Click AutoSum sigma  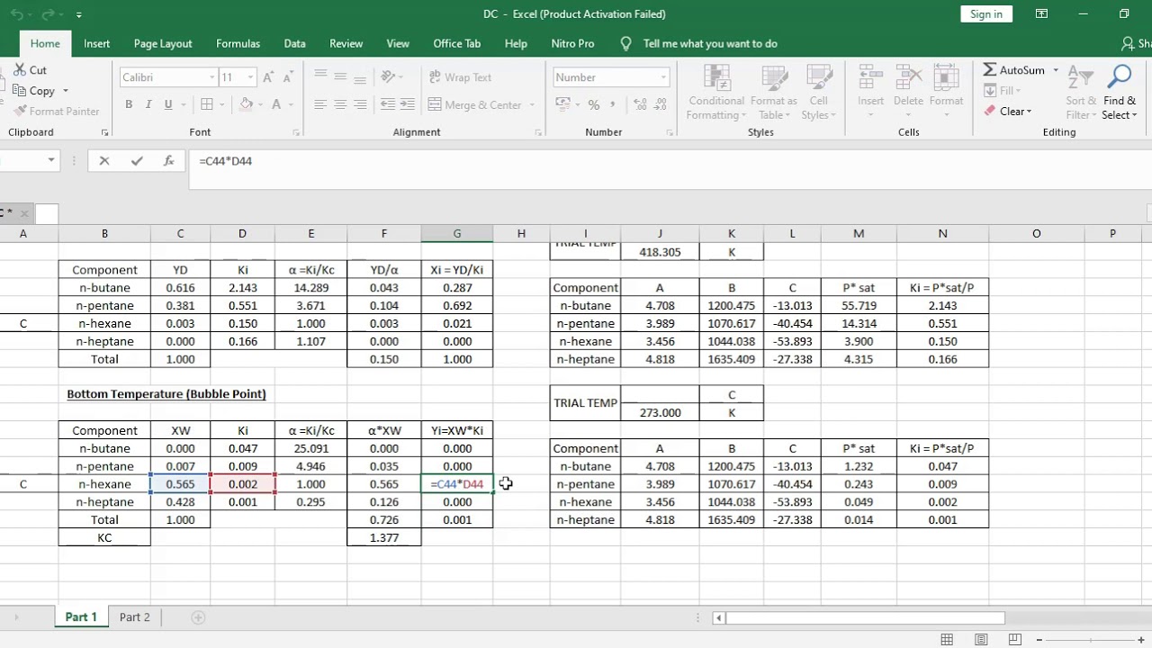click(x=1014, y=70)
